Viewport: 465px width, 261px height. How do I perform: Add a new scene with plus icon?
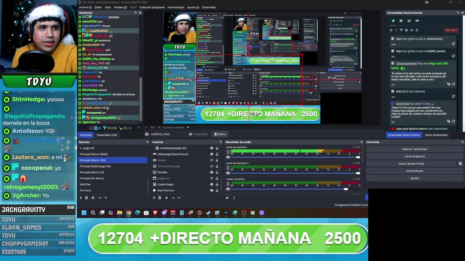81,198
